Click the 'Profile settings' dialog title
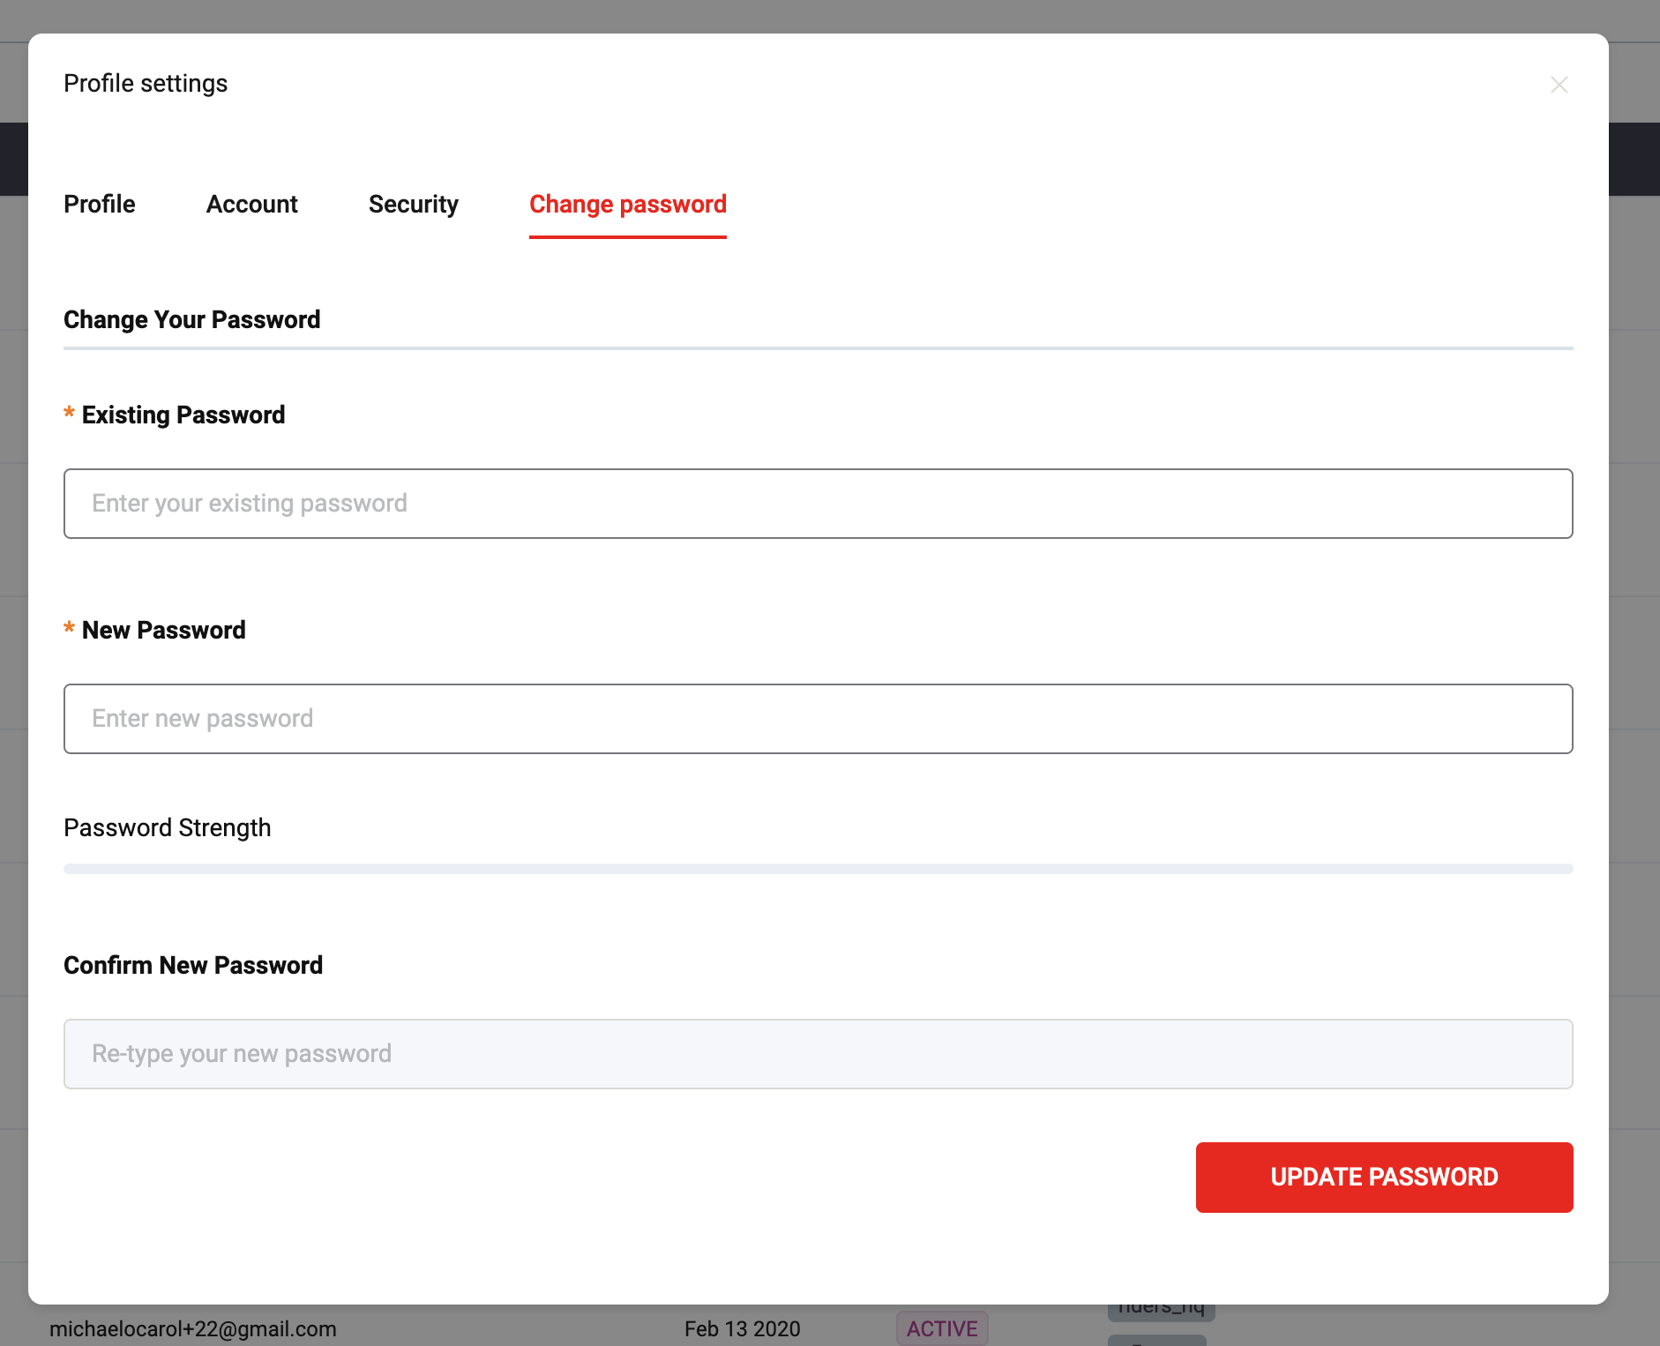1660x1346 pixels. tap(146, 83)
